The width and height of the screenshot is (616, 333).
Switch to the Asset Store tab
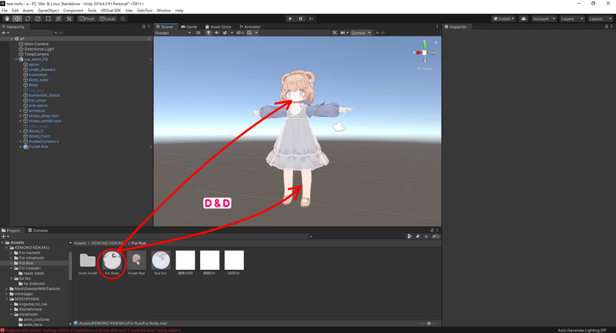click(218, 27)
